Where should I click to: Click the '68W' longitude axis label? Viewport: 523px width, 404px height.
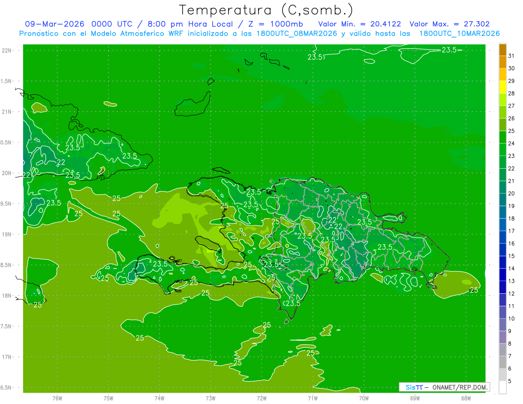(466, 398)
